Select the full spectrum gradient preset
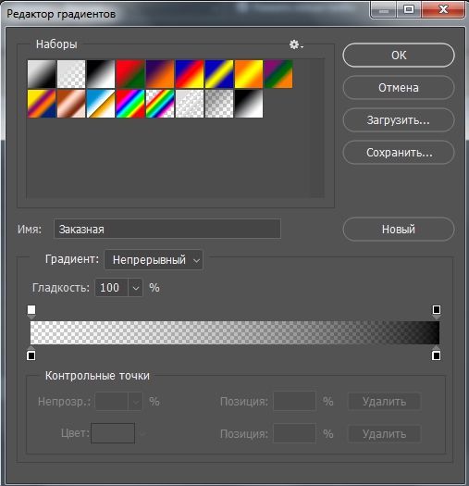Screen dimensions: 469x486 pyautogui.click(x=130, y=104)
